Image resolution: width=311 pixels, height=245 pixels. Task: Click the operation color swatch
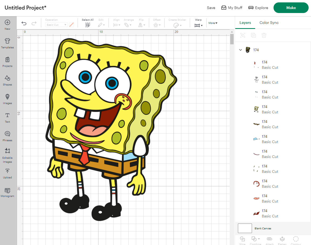click(72, 25)
